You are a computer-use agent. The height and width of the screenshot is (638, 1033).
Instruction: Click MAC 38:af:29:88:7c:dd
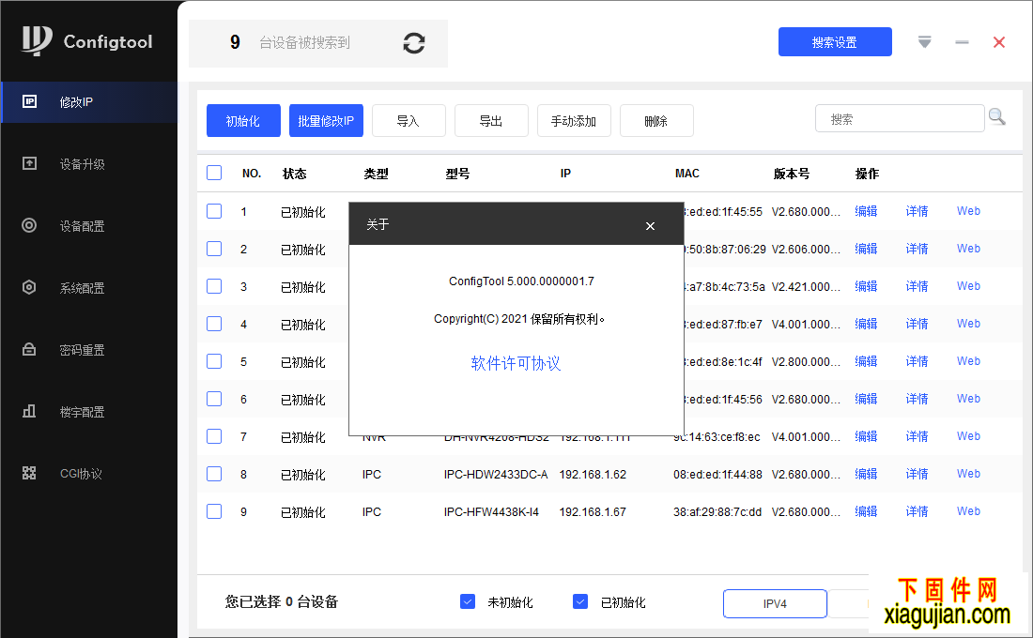pyautogui.click(x=717, y=511)
